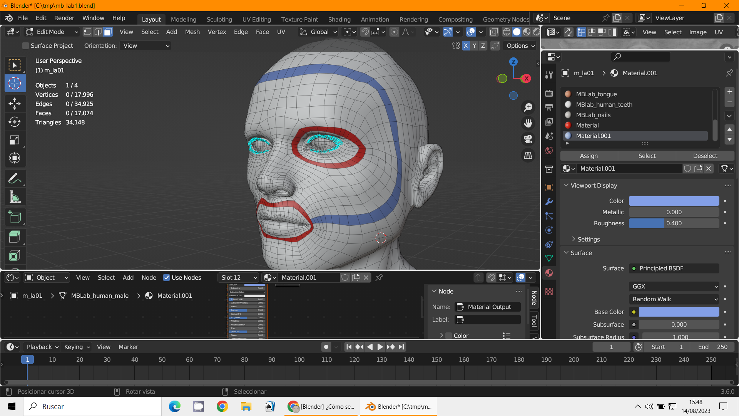Click the Base Color swatch
This screenshot has width=739, height=416.
pos(679,312)
